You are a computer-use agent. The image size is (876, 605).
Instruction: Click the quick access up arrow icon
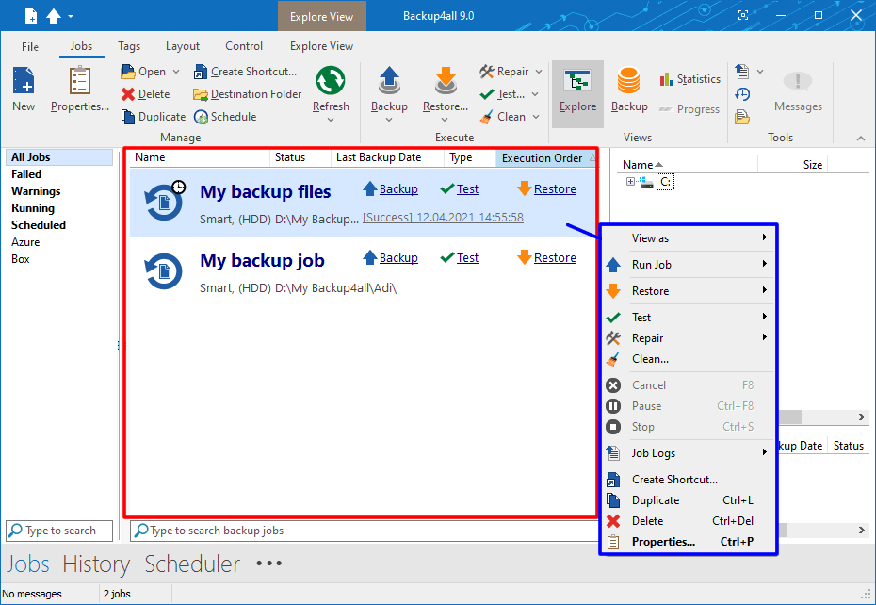point(54,16)
